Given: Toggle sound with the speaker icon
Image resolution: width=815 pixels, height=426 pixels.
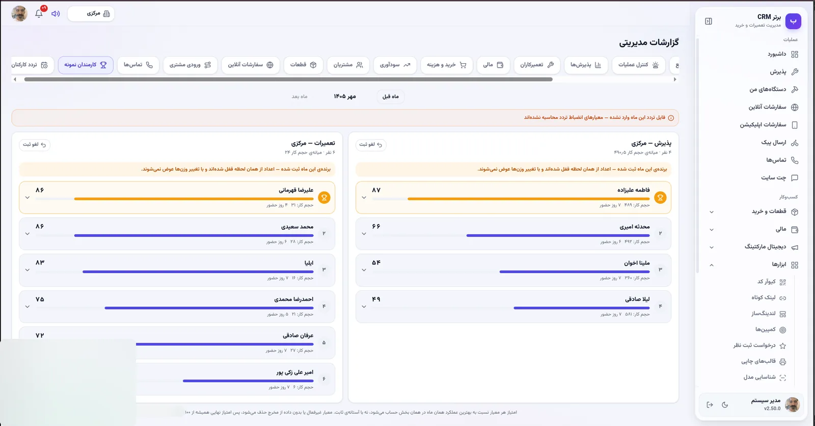Looking at the screenshot, I should [56, 14].
